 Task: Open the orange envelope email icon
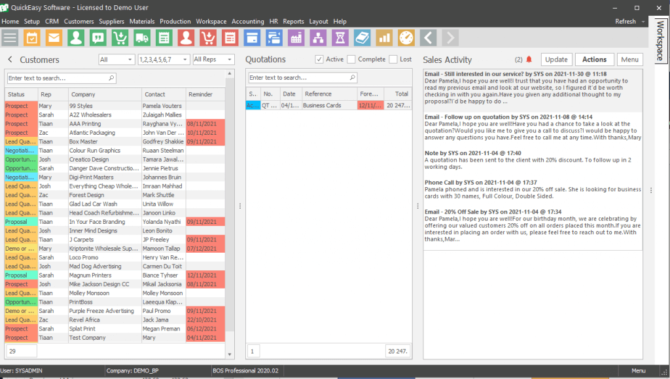pos(54,38)
